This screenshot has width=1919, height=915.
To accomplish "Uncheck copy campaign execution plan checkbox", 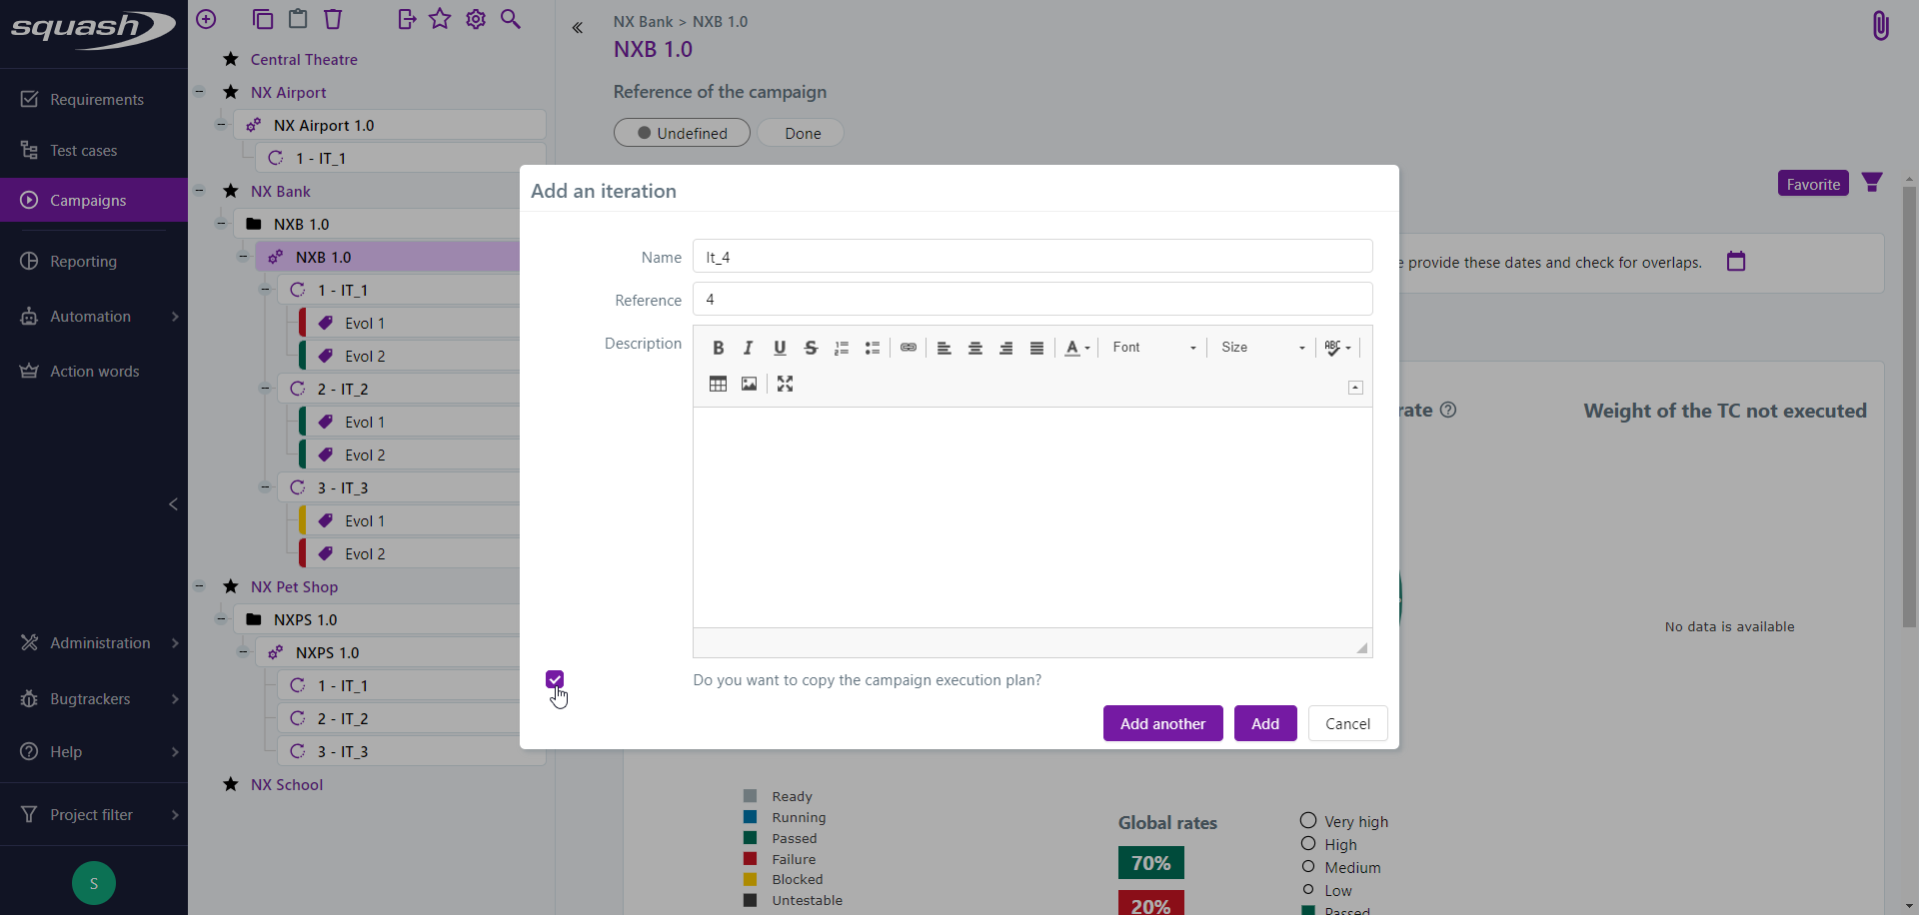I will coord(555,679).
